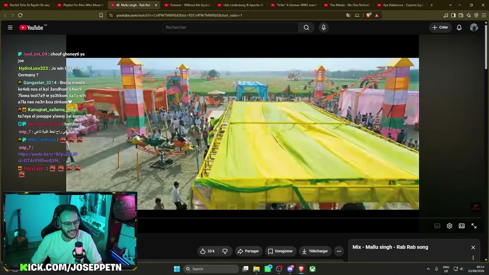View site settings icon in address bar
Screen dimensions: 489x275
(111, 15)
